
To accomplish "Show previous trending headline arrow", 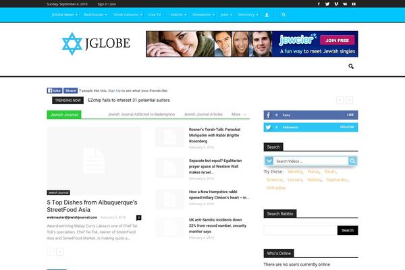I will [x=340, y=101].
